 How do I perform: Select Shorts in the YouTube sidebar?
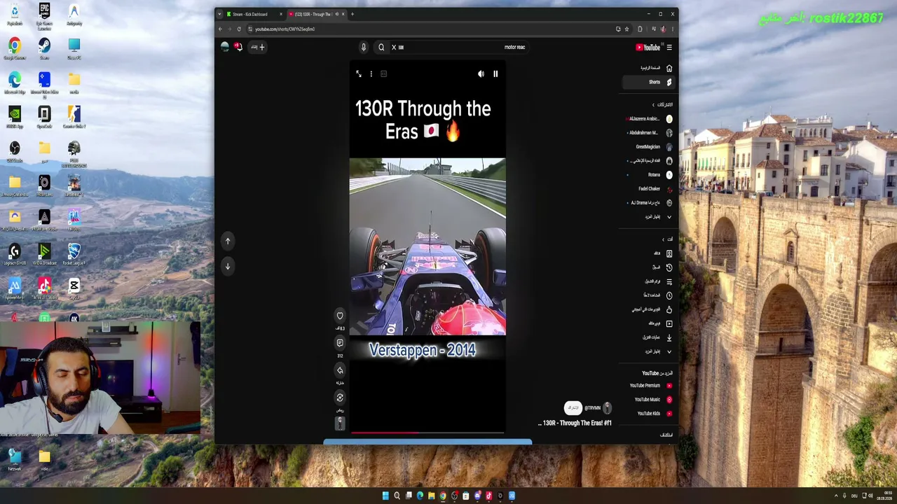click(648, 82)
